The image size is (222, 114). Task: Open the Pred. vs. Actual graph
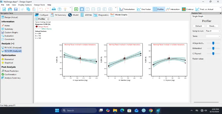(205, 9)
